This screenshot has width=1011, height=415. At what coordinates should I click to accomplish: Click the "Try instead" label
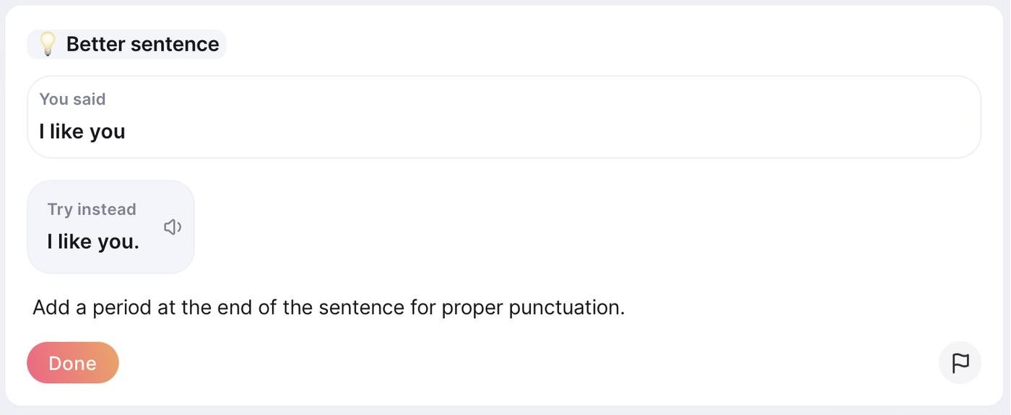92,209
